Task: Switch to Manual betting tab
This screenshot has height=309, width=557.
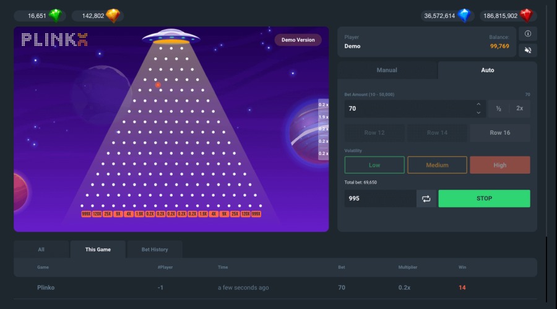Action: pos(387,70)
